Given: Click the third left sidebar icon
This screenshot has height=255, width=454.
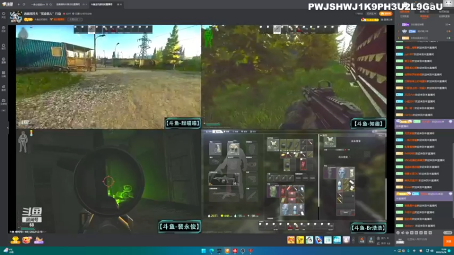Looking at the screenshot, I should point(3,46).
